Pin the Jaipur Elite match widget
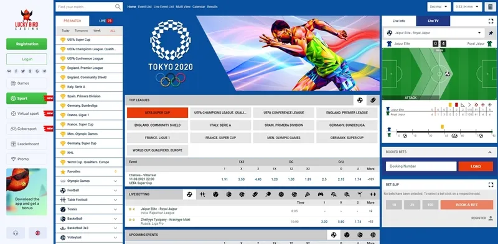Image resolution: width=498 pixels, height=244 pixels. click(x=491, y=33)
